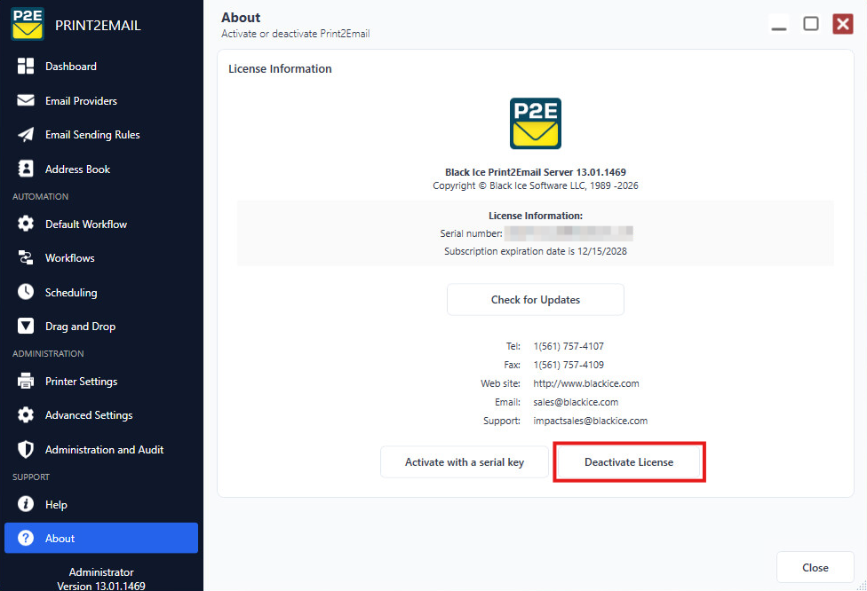Click the Workflows branching icon
867x591 pixels.
click(26, 258)
